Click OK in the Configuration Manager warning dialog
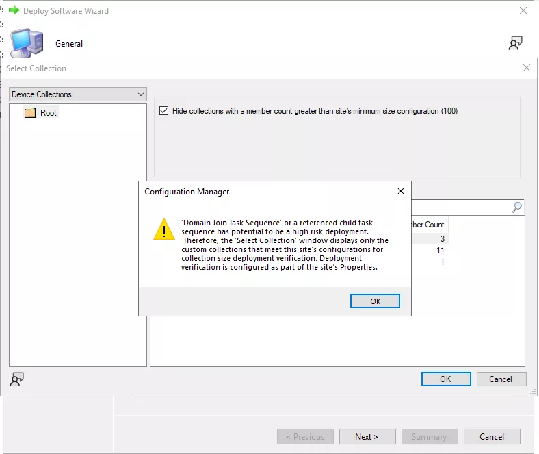 click(375, 301)
